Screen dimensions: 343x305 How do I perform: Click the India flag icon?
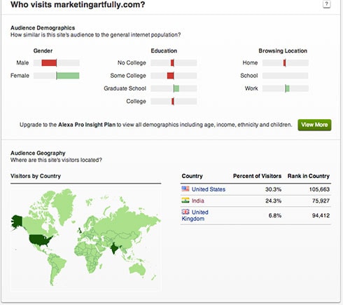pos(185,200)
